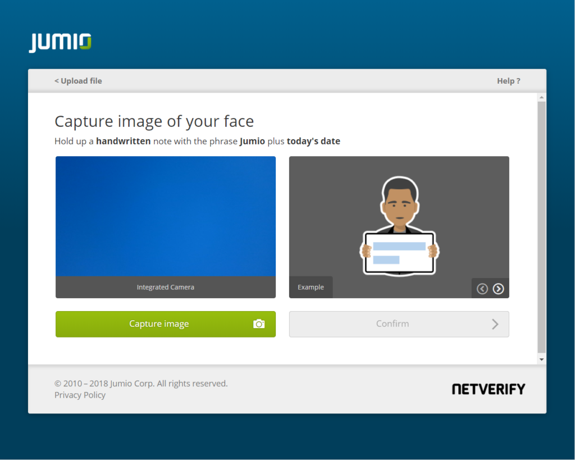Show the previous example image

click(482, 289)
